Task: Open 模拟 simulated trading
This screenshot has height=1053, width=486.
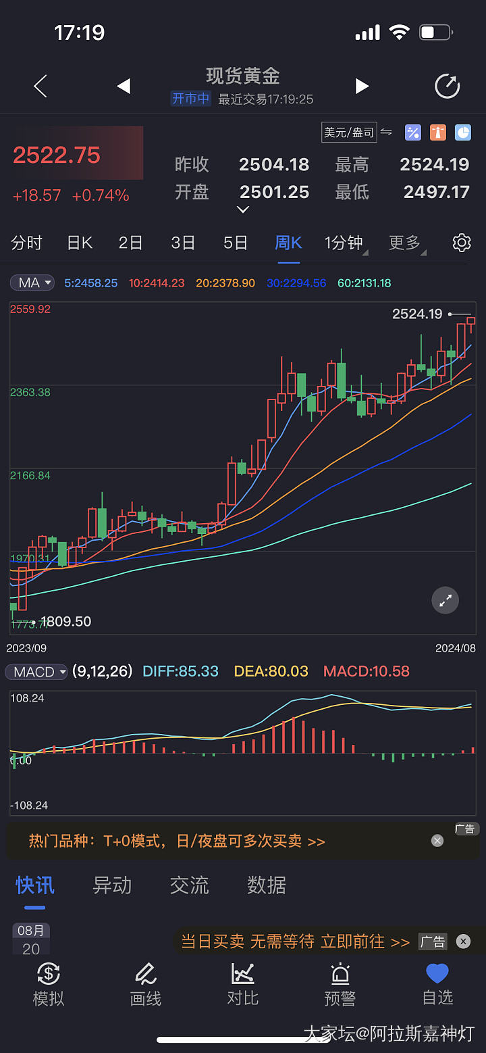Action: pyautogui.click(x=49, y=984)
